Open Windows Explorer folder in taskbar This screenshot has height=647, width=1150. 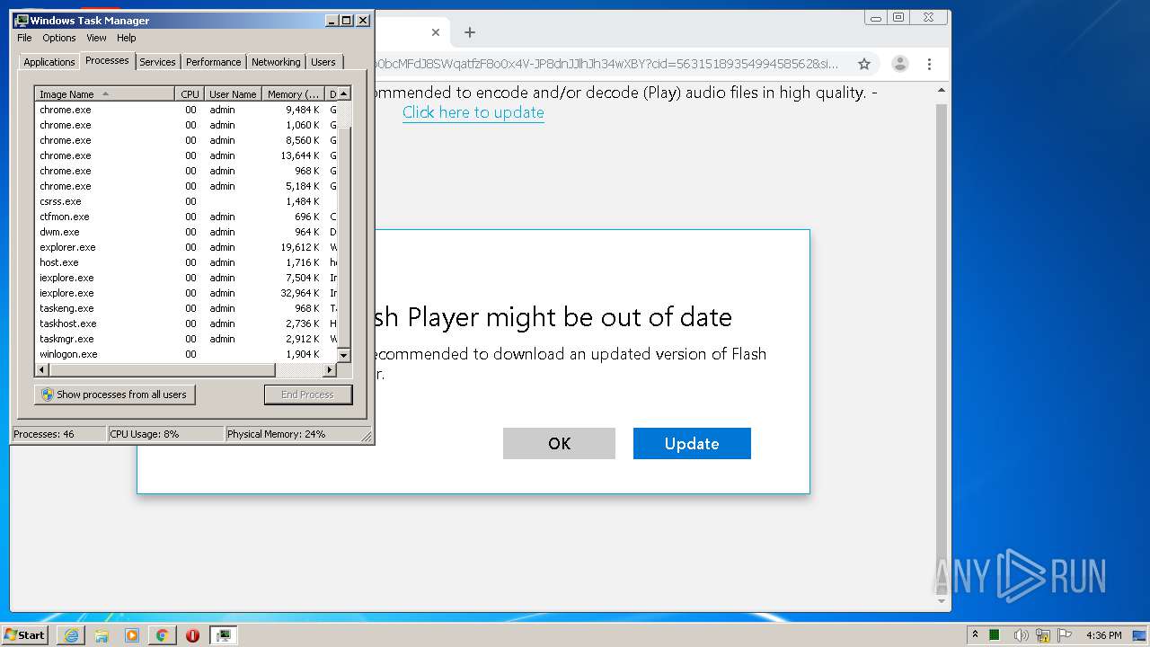[x=102, y=635]
